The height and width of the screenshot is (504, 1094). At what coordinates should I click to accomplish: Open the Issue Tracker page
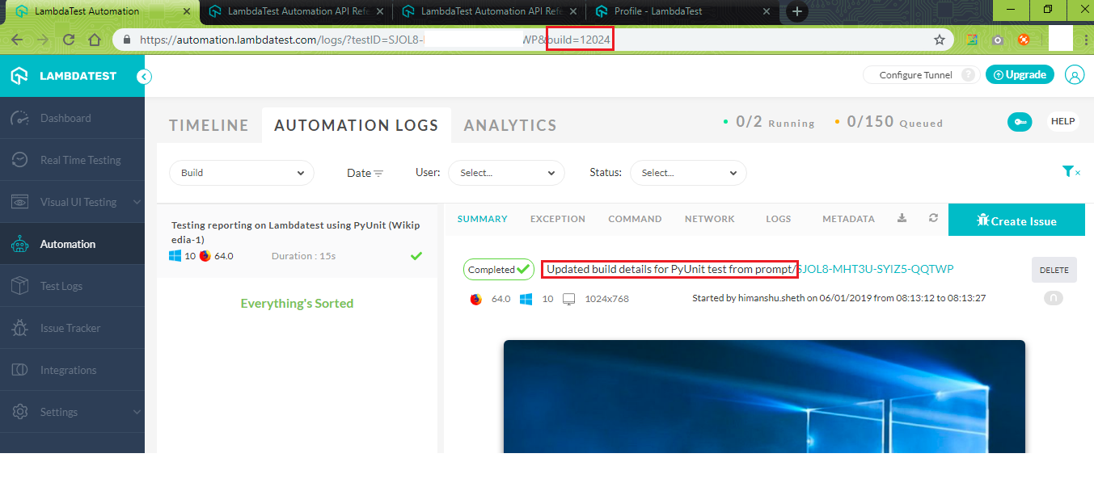(70, 328)
